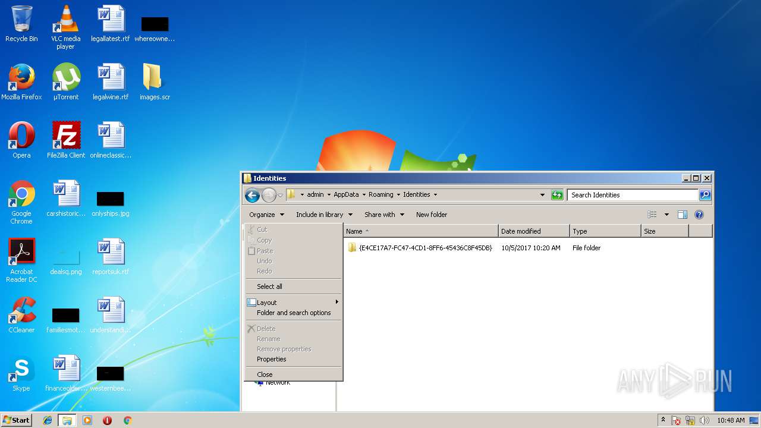Change view icon button
Screen dimensions: 761x428
[652, 215]
